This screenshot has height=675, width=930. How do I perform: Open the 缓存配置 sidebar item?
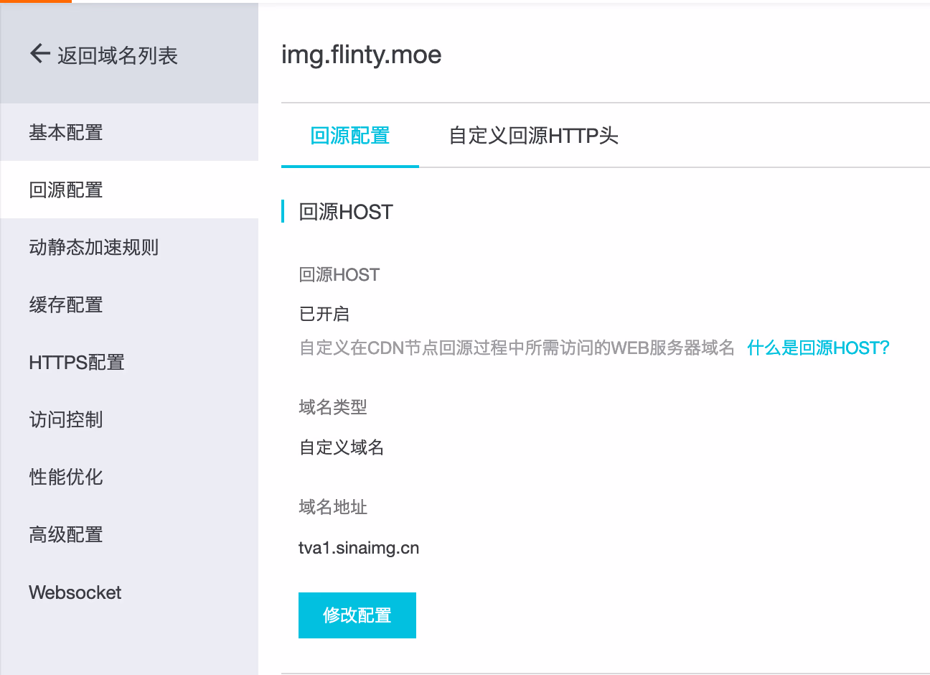tap(66, 304)
